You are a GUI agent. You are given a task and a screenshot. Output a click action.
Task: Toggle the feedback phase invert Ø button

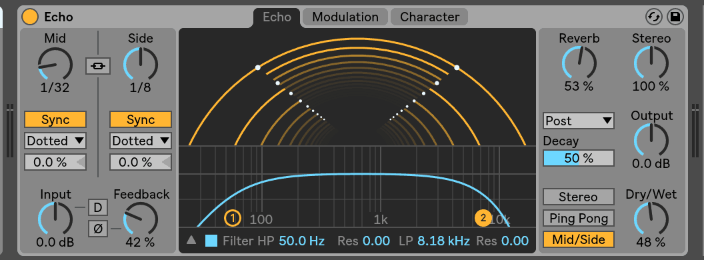coord(97,229)
